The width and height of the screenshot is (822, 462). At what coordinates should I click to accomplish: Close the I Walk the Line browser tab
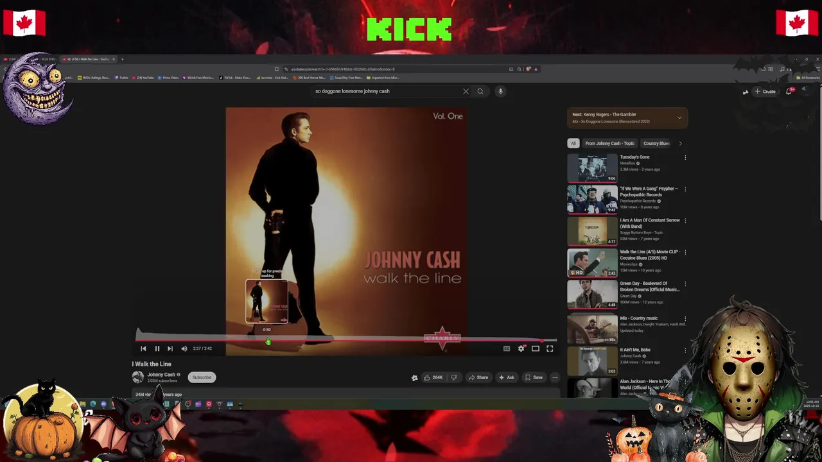pyautogui.click(x=114, y=59)
